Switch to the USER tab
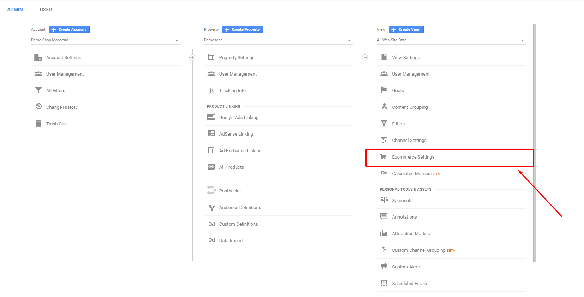The image size is (584, 297). click(46, 10)
